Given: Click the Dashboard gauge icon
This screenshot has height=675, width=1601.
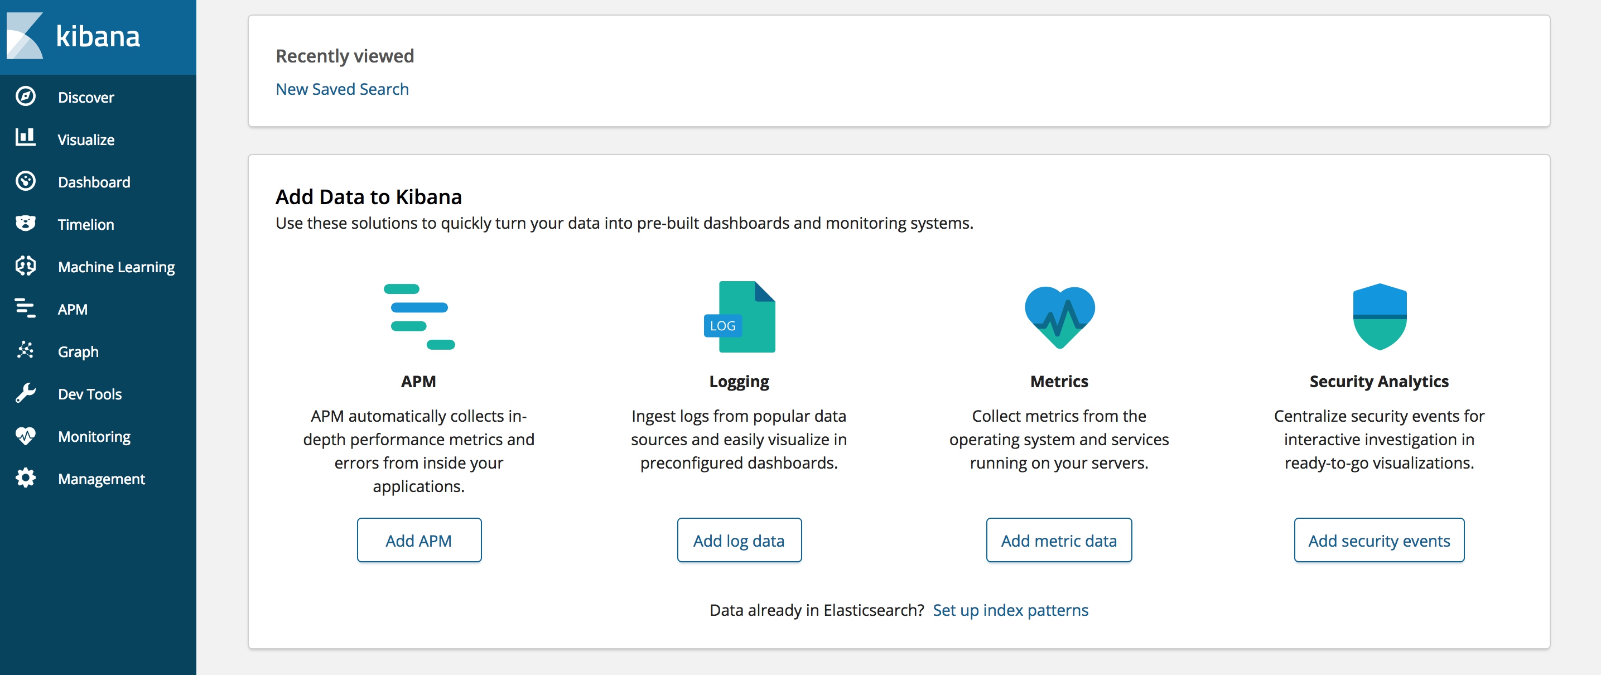Looking at the screenshot, I should click(26, 181).
